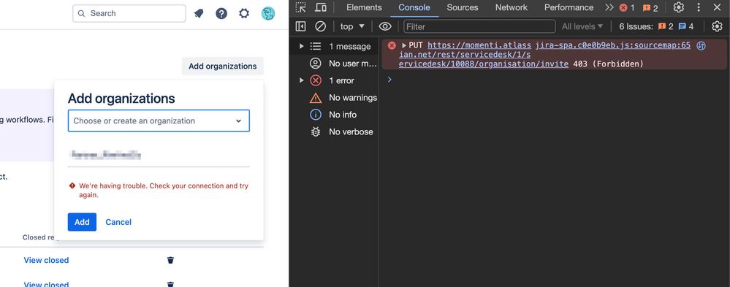
Task: Create a live expression with eye icon
Action: [x=385, y=26]
